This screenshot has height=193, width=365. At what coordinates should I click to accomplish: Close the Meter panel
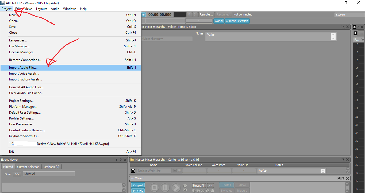(362, 27)
